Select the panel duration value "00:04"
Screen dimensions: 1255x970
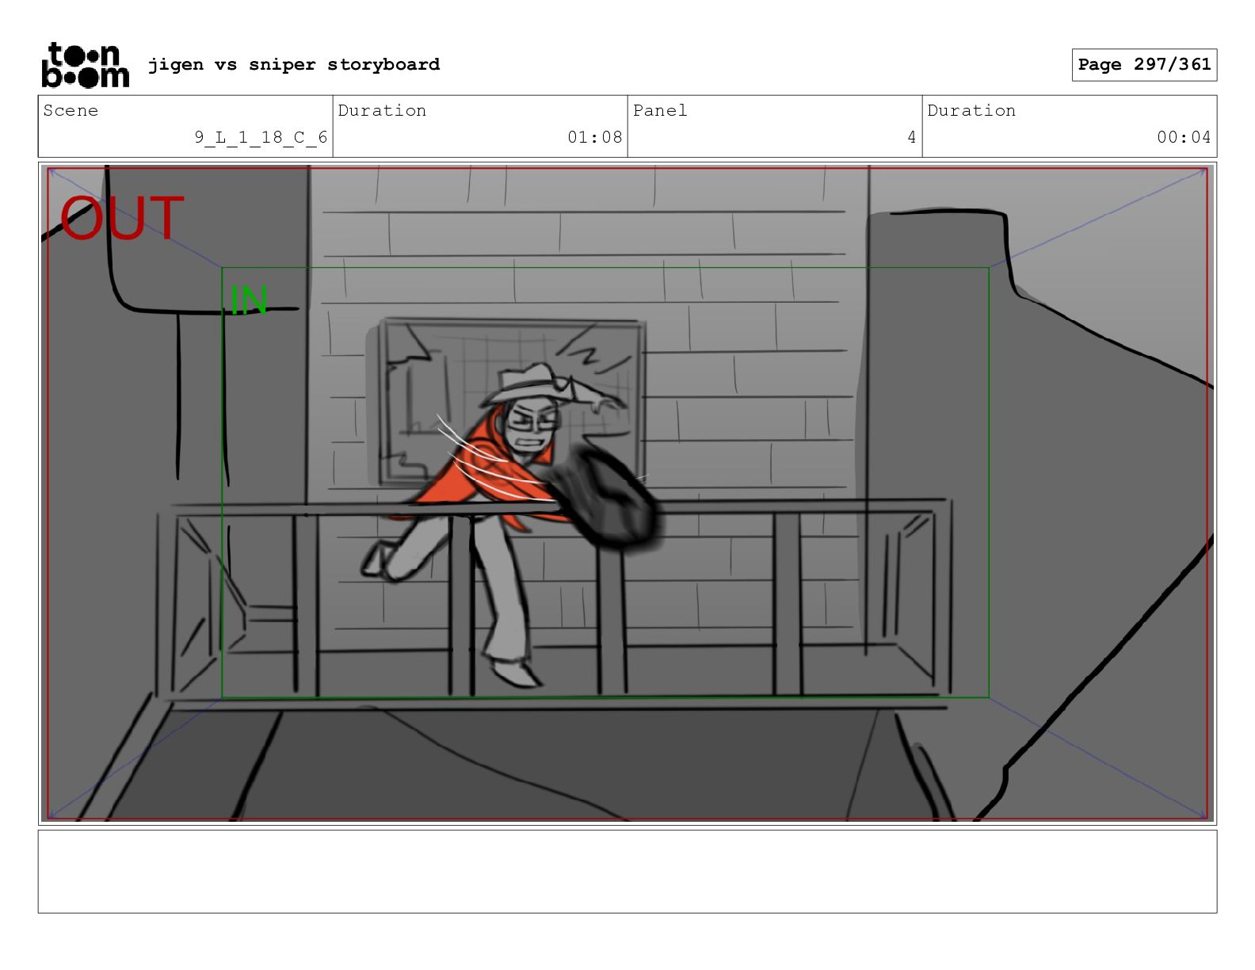point(1184,137)
